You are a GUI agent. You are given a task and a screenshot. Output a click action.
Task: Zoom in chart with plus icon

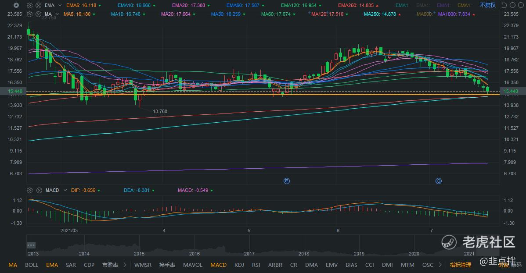tap(521, 5)
